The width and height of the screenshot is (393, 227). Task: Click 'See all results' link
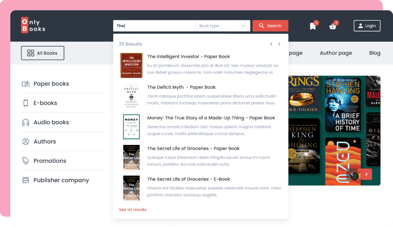(x=132, y=210)
